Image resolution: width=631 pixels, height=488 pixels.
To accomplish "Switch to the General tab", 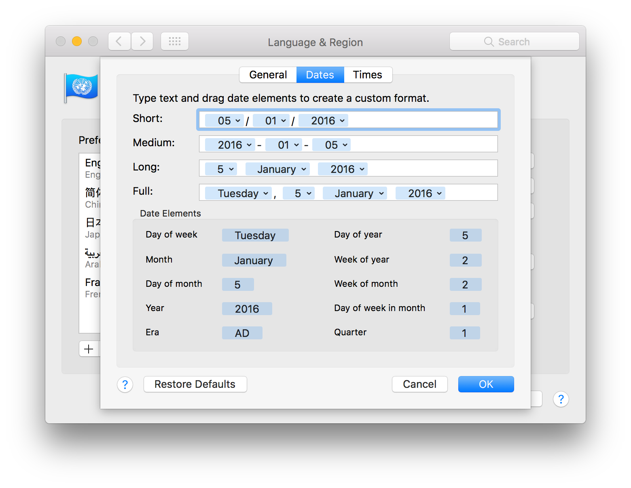I will (268, 74).
